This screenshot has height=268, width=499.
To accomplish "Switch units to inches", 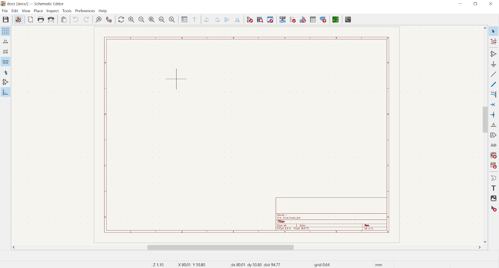I will [x=5, y=41].
